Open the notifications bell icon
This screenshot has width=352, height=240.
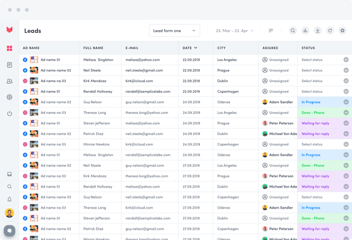9,199
